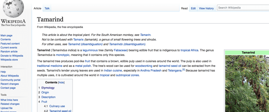Jump to Culinary use subsection
This screenshot has height=112, width=269.
click(x=57, y=106)
